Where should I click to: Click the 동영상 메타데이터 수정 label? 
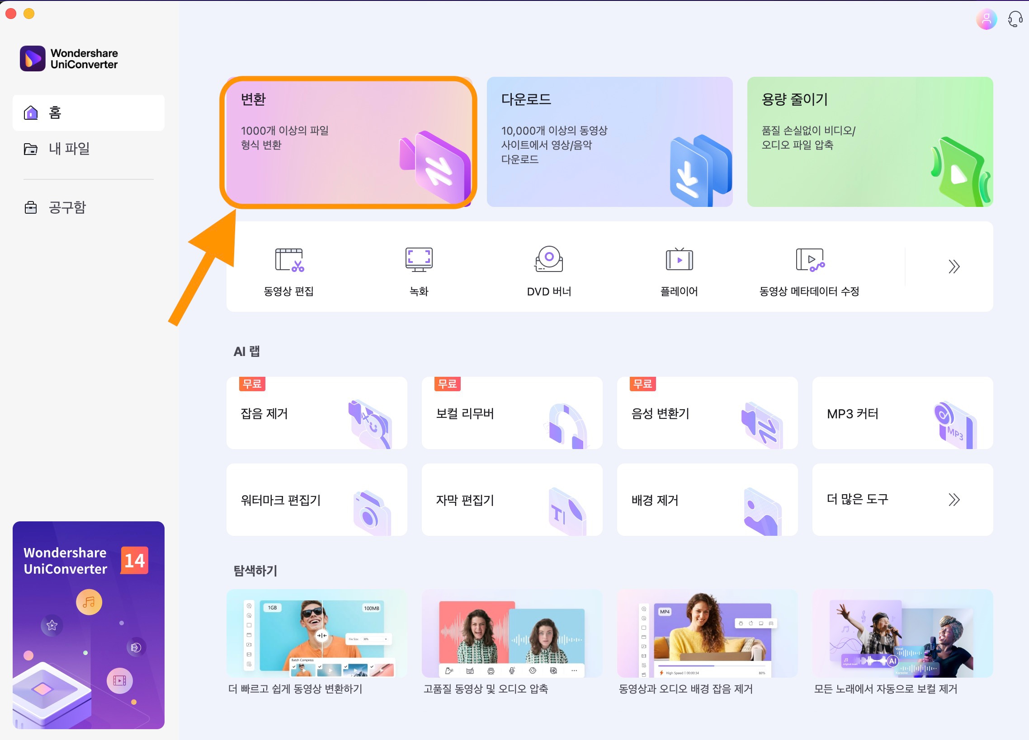tap(809, 291)
